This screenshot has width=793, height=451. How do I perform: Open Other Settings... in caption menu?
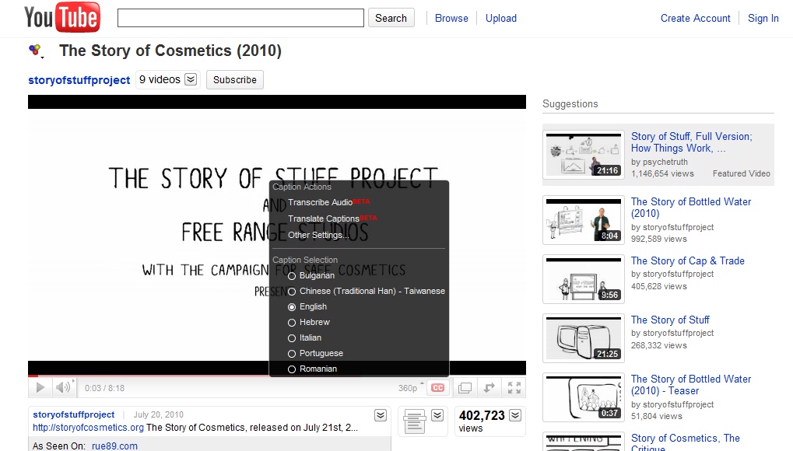pos(318,235)
